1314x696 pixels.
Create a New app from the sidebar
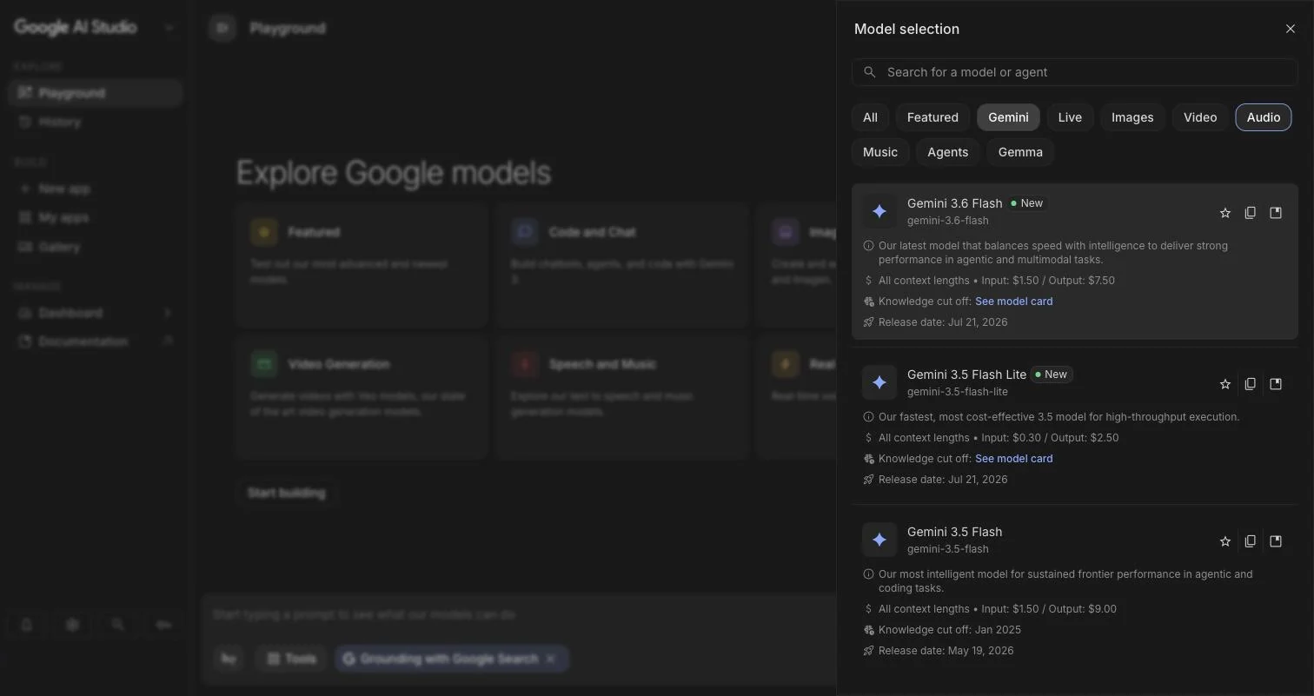tap(95, 189)
